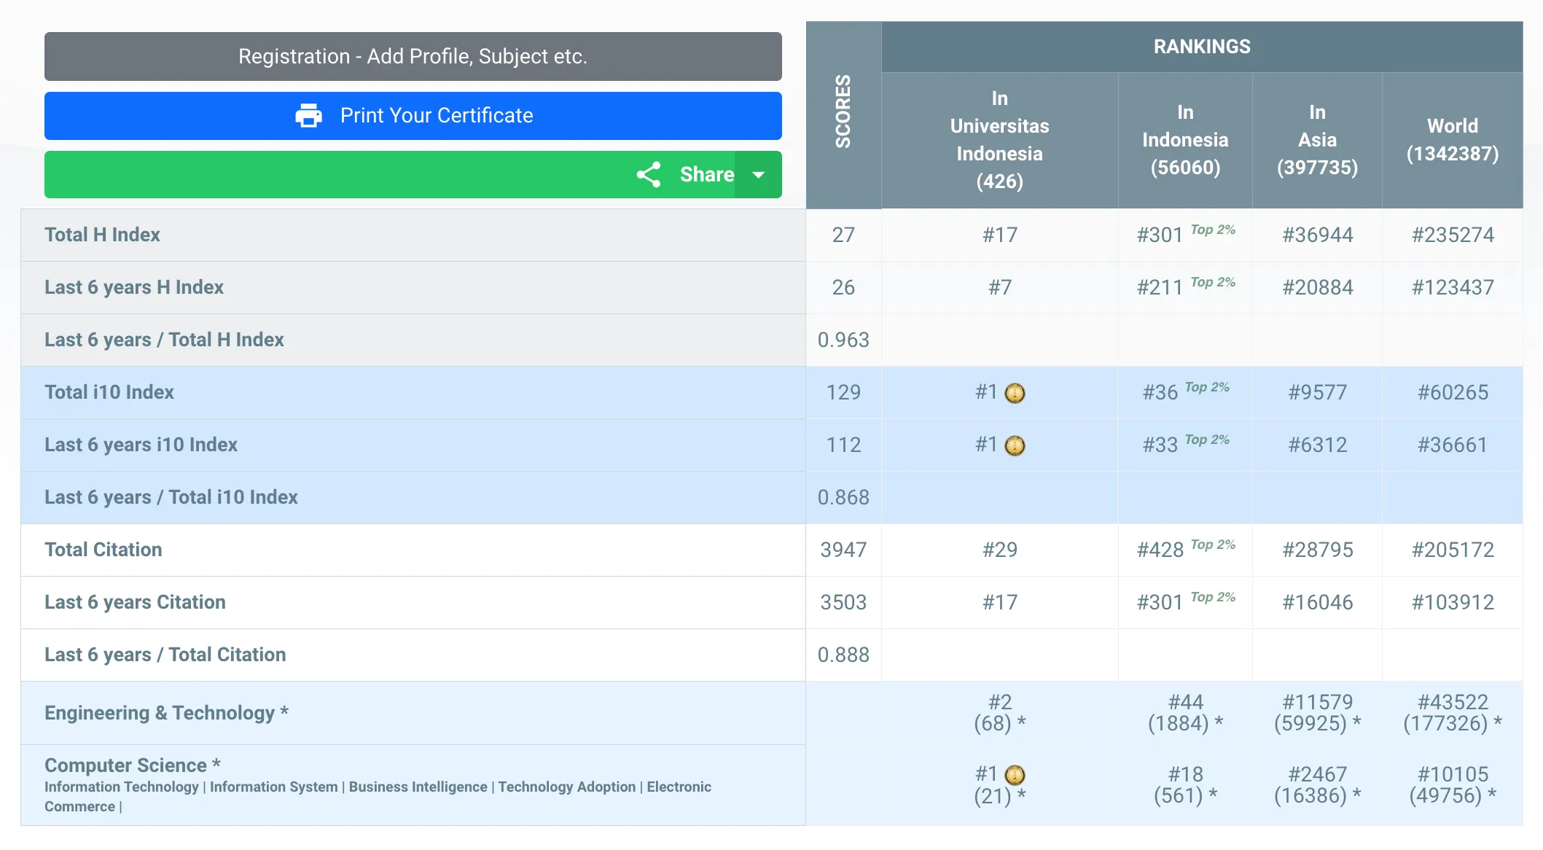Screen dimensions: 1543x850
Task: Select the SCORES column header
Action: coord(843,112)
